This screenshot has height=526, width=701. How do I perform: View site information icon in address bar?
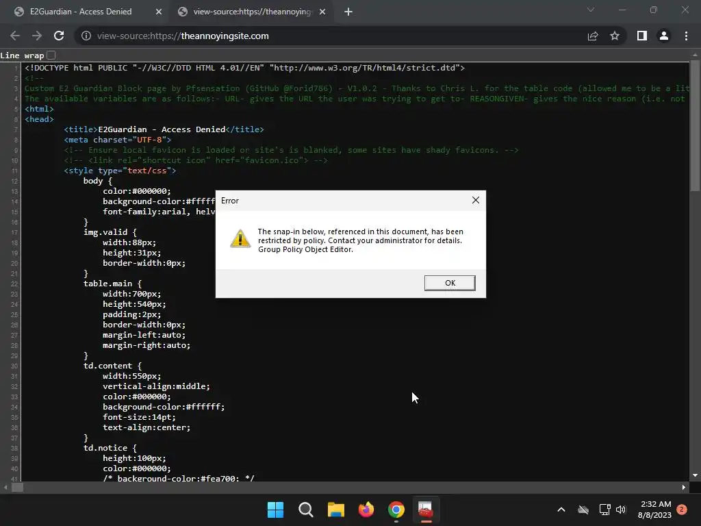point(86,36)
